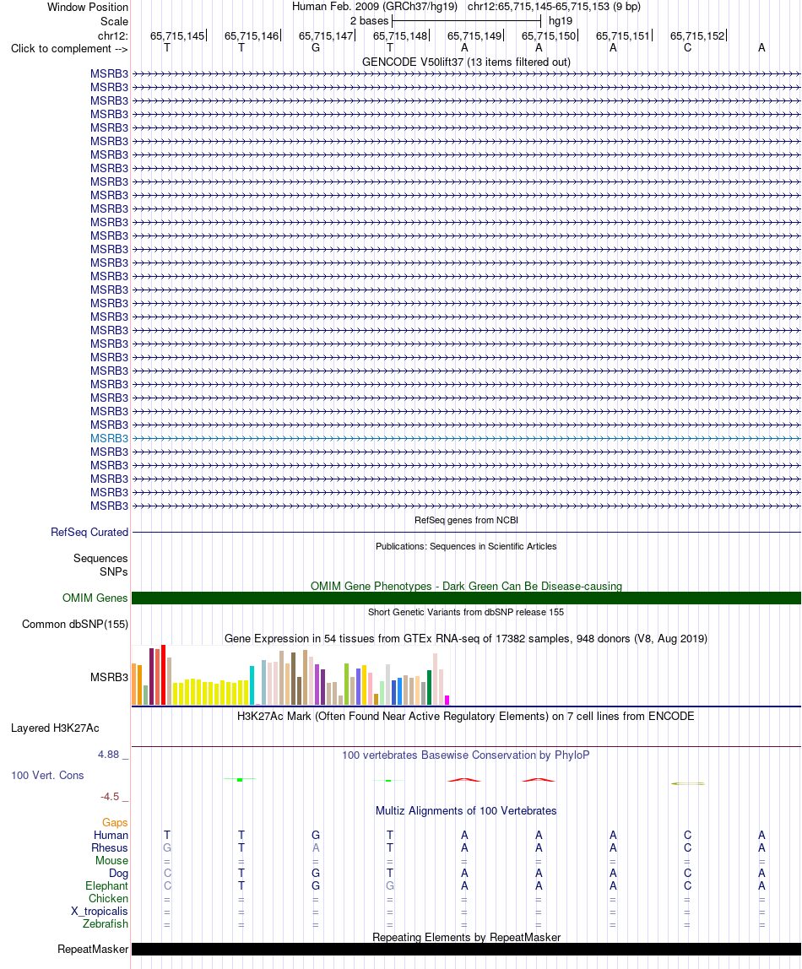Click the 'Click to complement -->' label
The height and width of the screenshot is (969, 802).
69,49
